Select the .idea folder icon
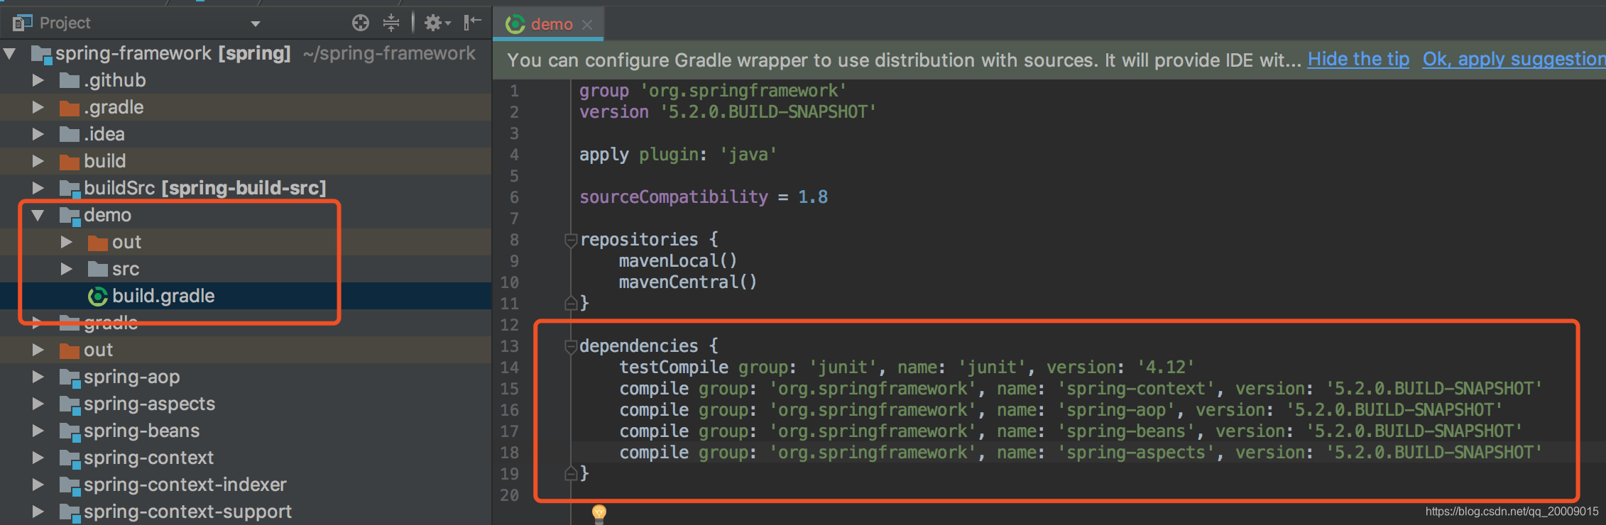The width and height of the screenshot is (1606, 525). coord(69,134)
